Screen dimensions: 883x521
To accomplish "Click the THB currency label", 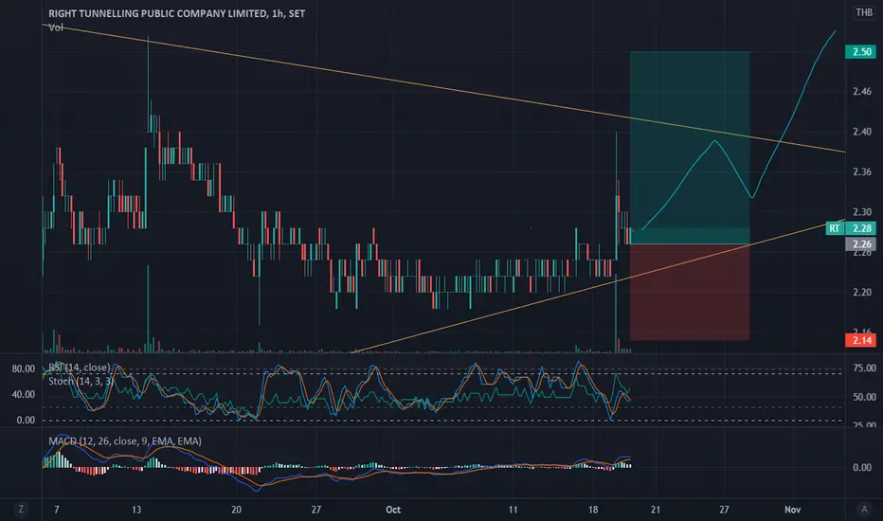I will coord(864,12).
